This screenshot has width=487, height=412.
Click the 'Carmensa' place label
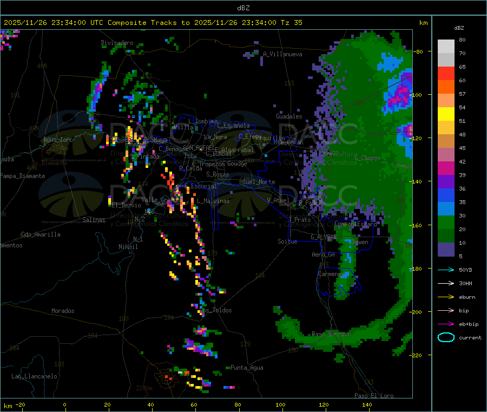[331, 274]
